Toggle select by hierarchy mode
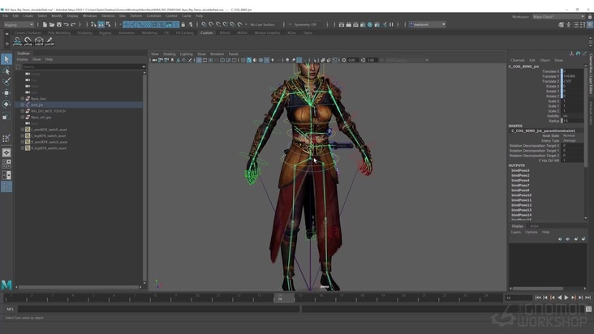 pyautogui.click(x=93, y=24)
